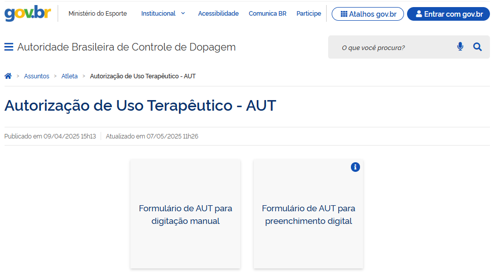Click the Atalhos gov.br button
Image resolution: width=494 pixels, height=279 pixels.
click(368, 14)
